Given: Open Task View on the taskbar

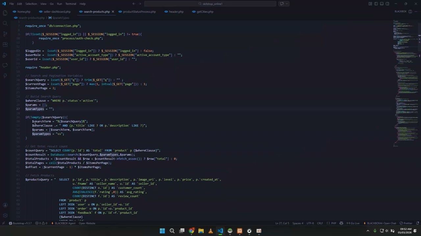Looking at the screenshot, I should pyautogui.click(x=182, y=231).
